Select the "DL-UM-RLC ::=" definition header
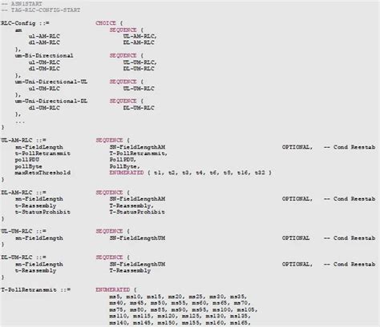Viewport: 380px width, 327px height. (23, 257)
